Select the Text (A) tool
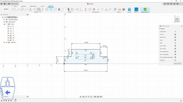Viewport: 183px width, 103px height. click(x=59, y=9)
